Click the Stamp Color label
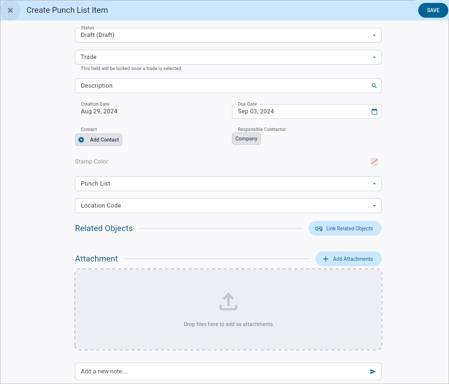The width and height of the screenshot is (449, 384). [x=91, y=162]
